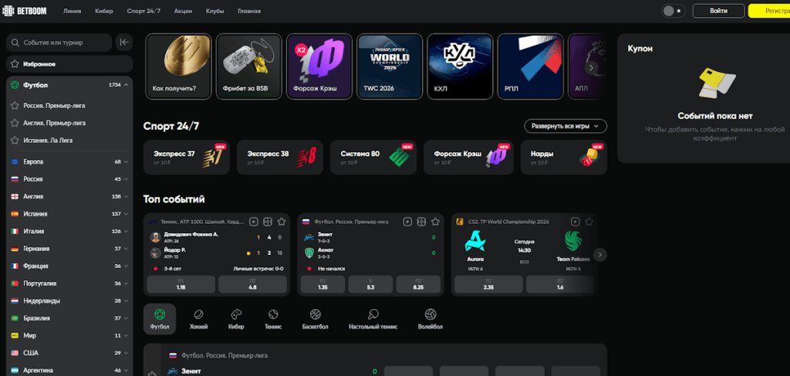
Task: Open the Линия menu item
Action: tap(72, 11)
